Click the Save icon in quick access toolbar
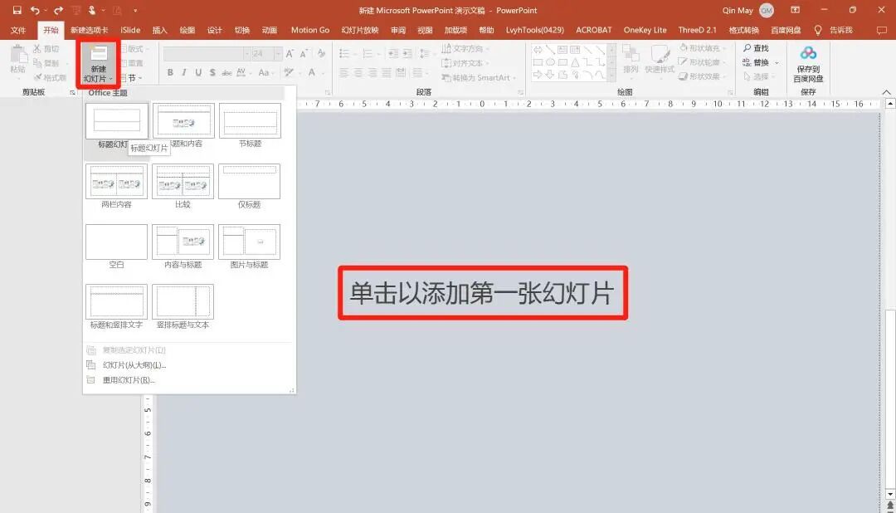Viewport: 896px width, 513px height. (17, 10)
